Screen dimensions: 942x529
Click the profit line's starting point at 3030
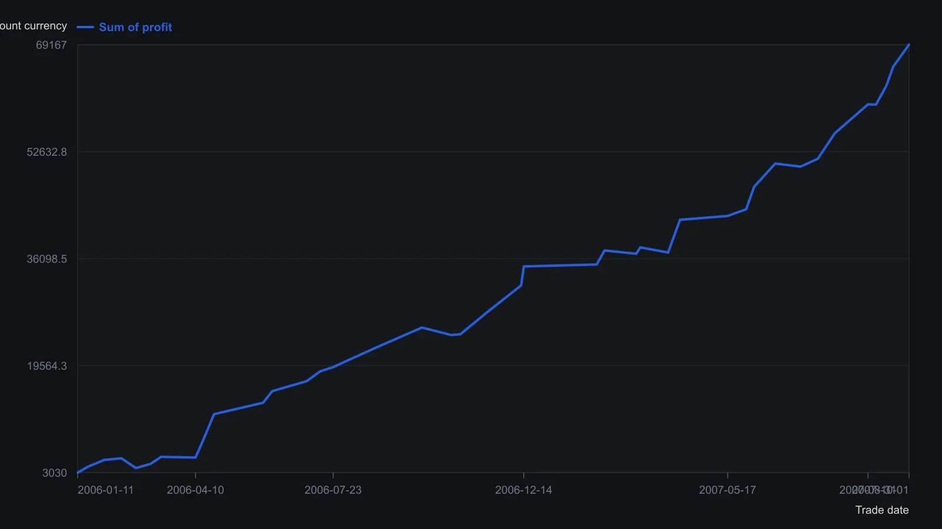click(78, 473)
